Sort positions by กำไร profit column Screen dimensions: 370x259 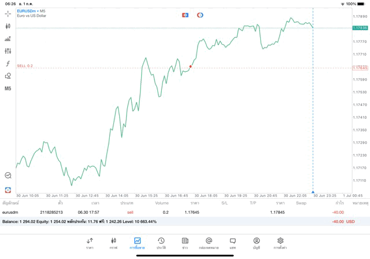(x=340, y=203)
